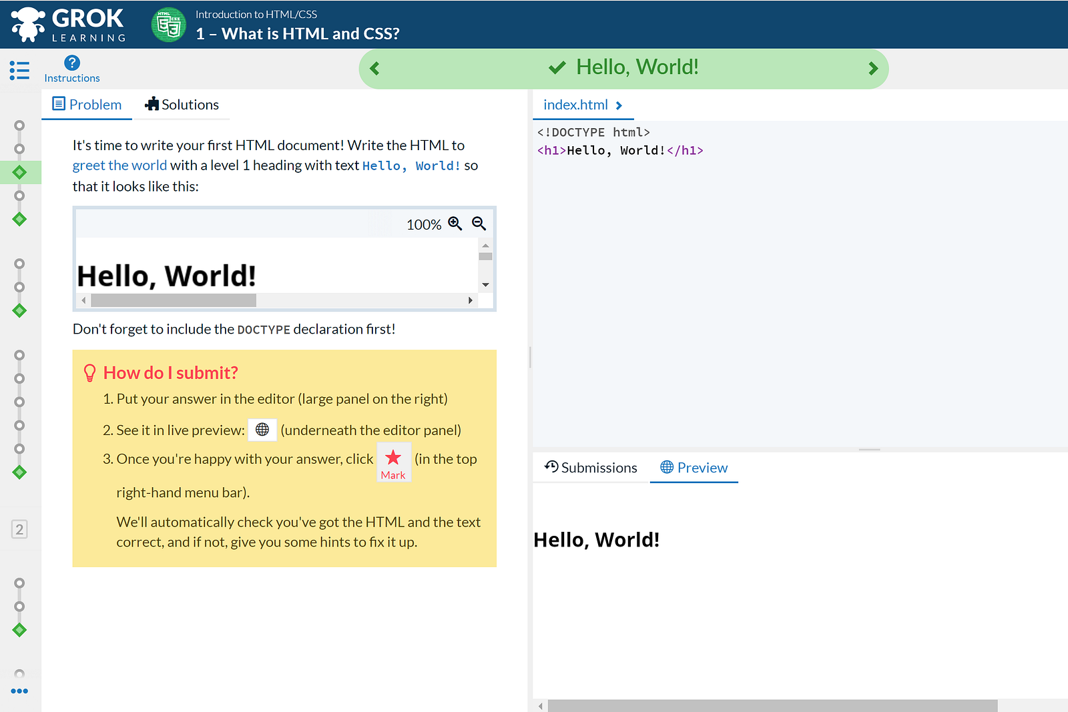Switch to the Solutions tab
The width and height of the screenshot is (1068, 712).
[182, 105]
